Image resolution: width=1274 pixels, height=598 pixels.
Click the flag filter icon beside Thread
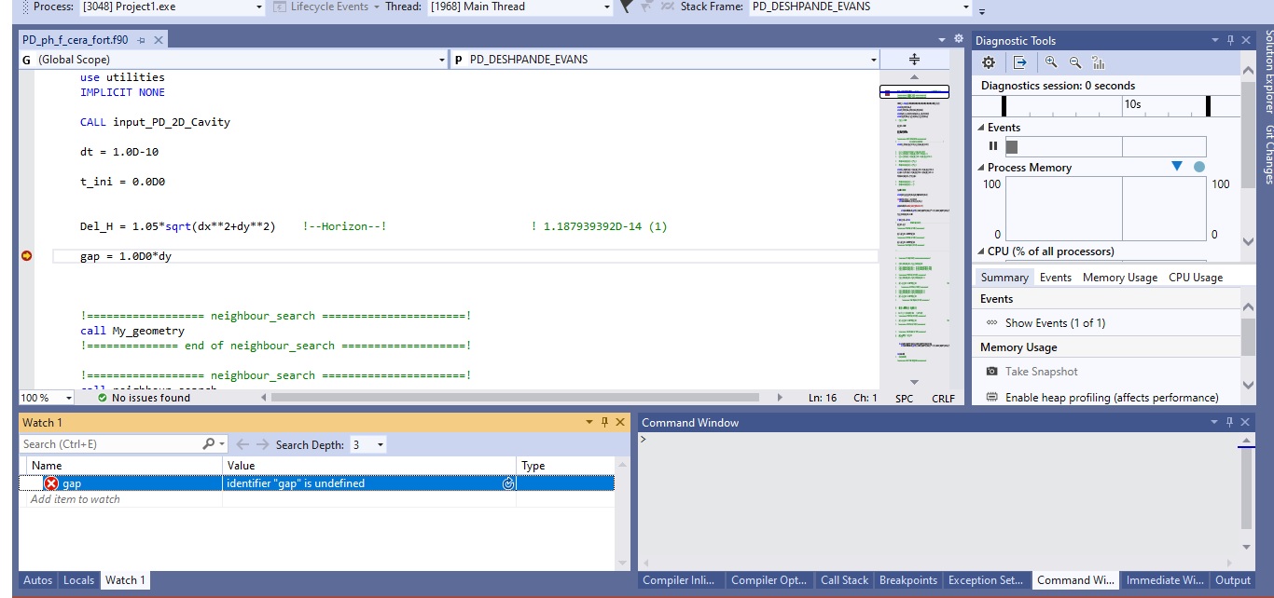[626, 7]
